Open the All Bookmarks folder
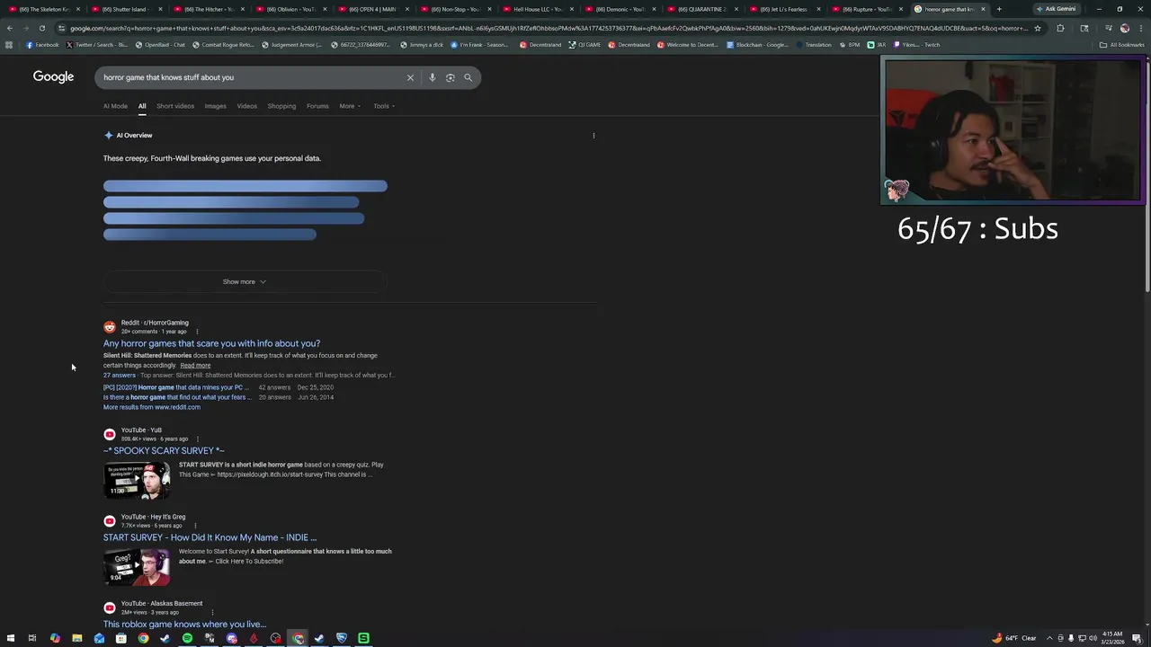The image size is (1151, 647). tap(1121, 45)
